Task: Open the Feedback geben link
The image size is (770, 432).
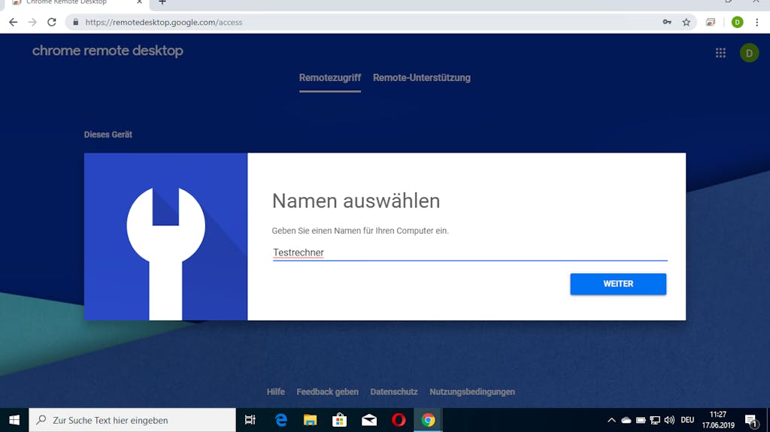Action: [x=328, y=391]
